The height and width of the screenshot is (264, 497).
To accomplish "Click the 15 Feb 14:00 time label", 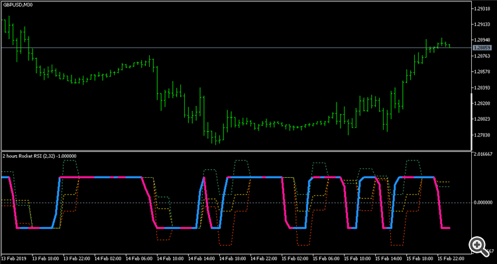I will [388, 259].
